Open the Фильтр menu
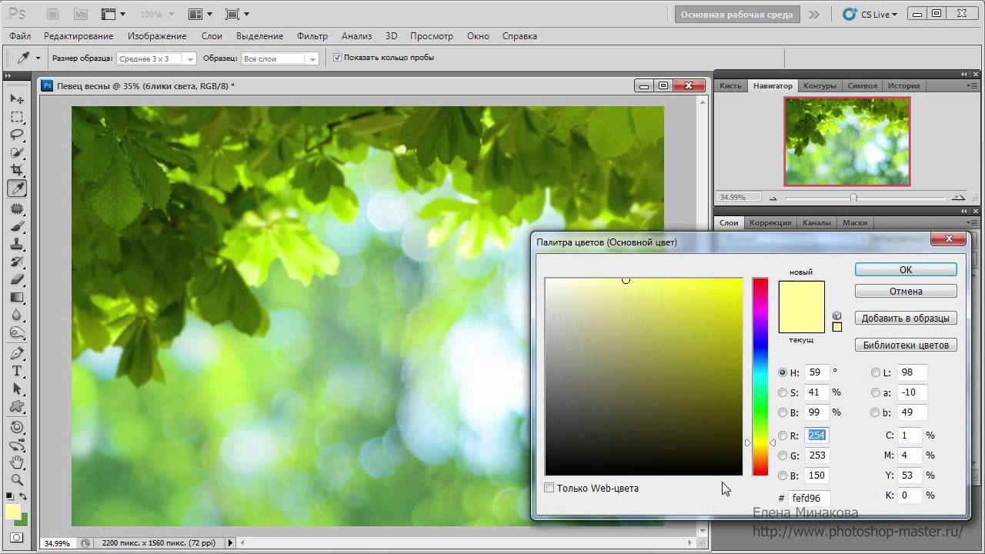Viewport: 985px width, 554px height. tap(312, 36)
